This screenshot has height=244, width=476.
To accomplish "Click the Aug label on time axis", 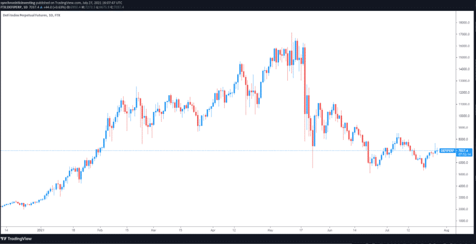I will 446,230.
